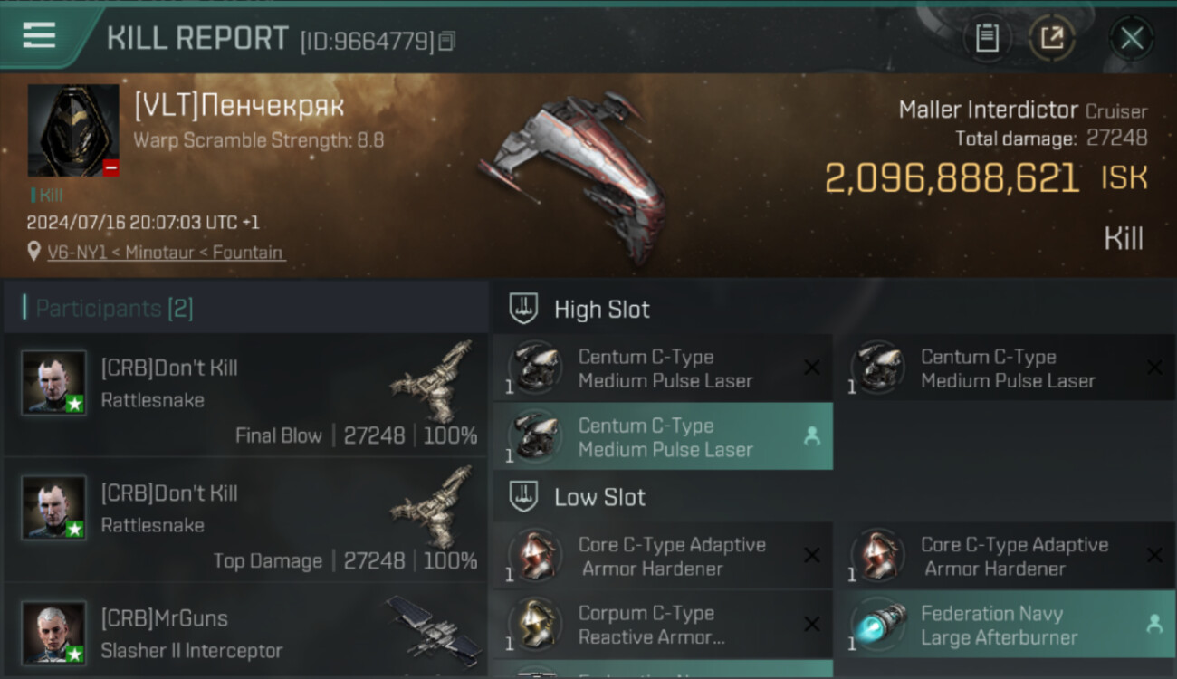Image resolution: width=1177 pixels, height=679 pixels.
Task: Open the V6-NY1 location link
Action: click(x=166, y=253)
